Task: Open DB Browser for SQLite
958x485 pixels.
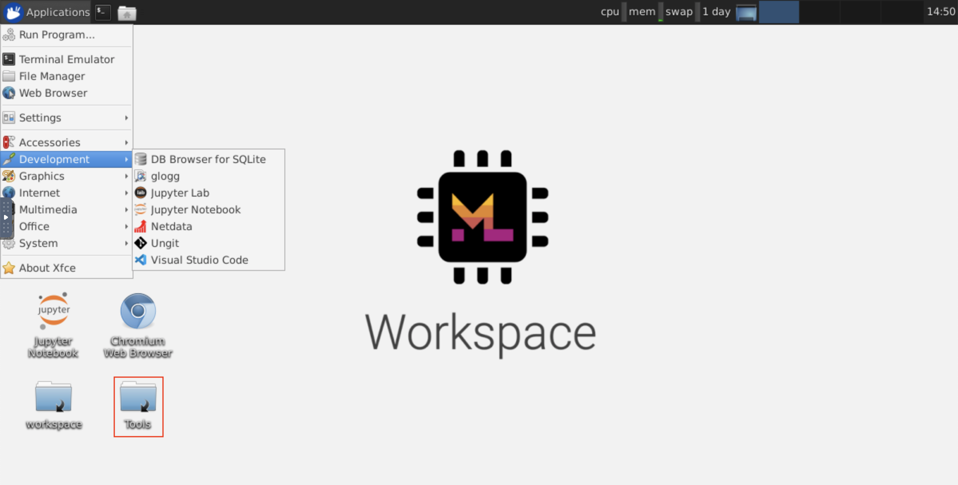Action: (x=208, y=159)
